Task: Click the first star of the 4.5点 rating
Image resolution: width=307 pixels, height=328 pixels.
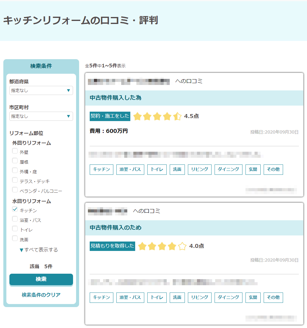Action: click(138, 116)
